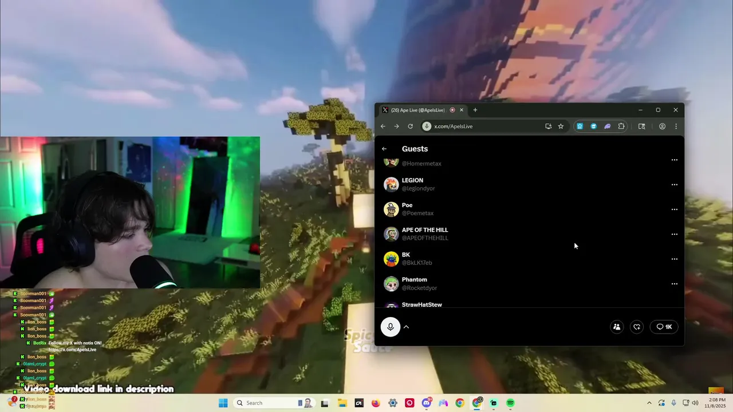Viewport: 733px width, 412px height.
Task: Toggle the Space microphone button
Action: (391, 327)
